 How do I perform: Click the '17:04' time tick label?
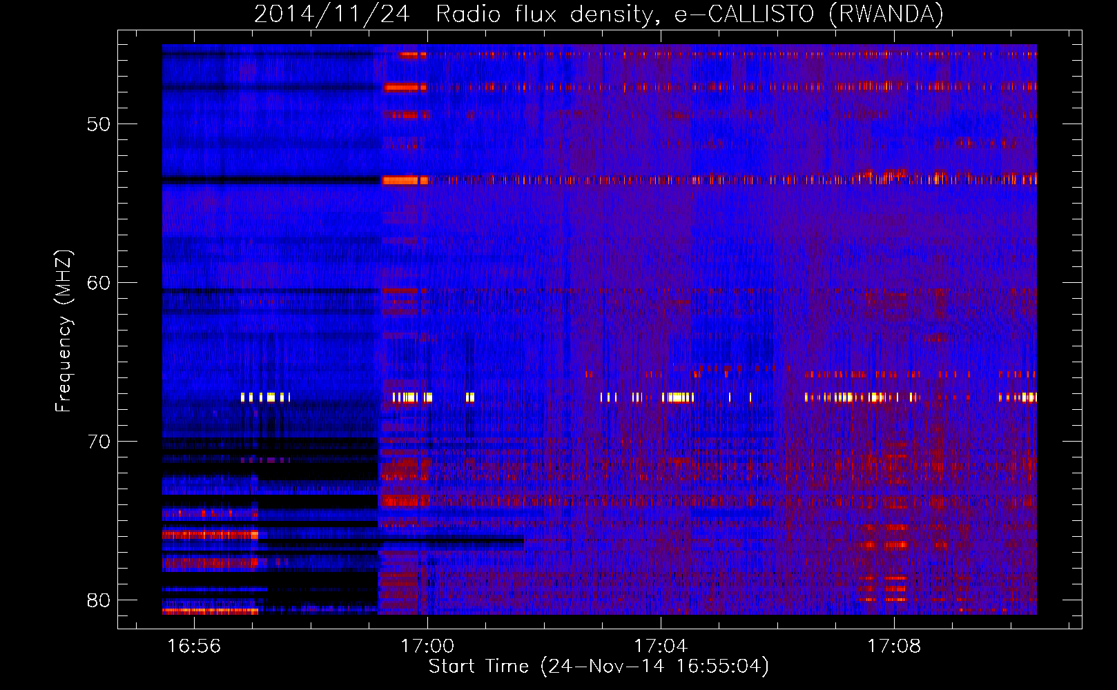pyautogui.click(x=661, y=647)
